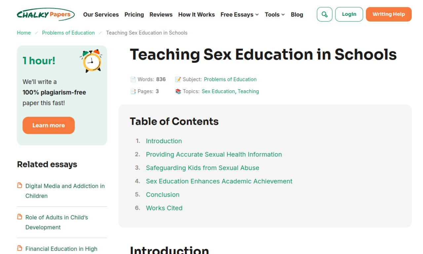This screenshot has height=254, width=423.
Task: Jump to Safeguarding Kids from Sexual Abuse section
Action: point(202,168)
